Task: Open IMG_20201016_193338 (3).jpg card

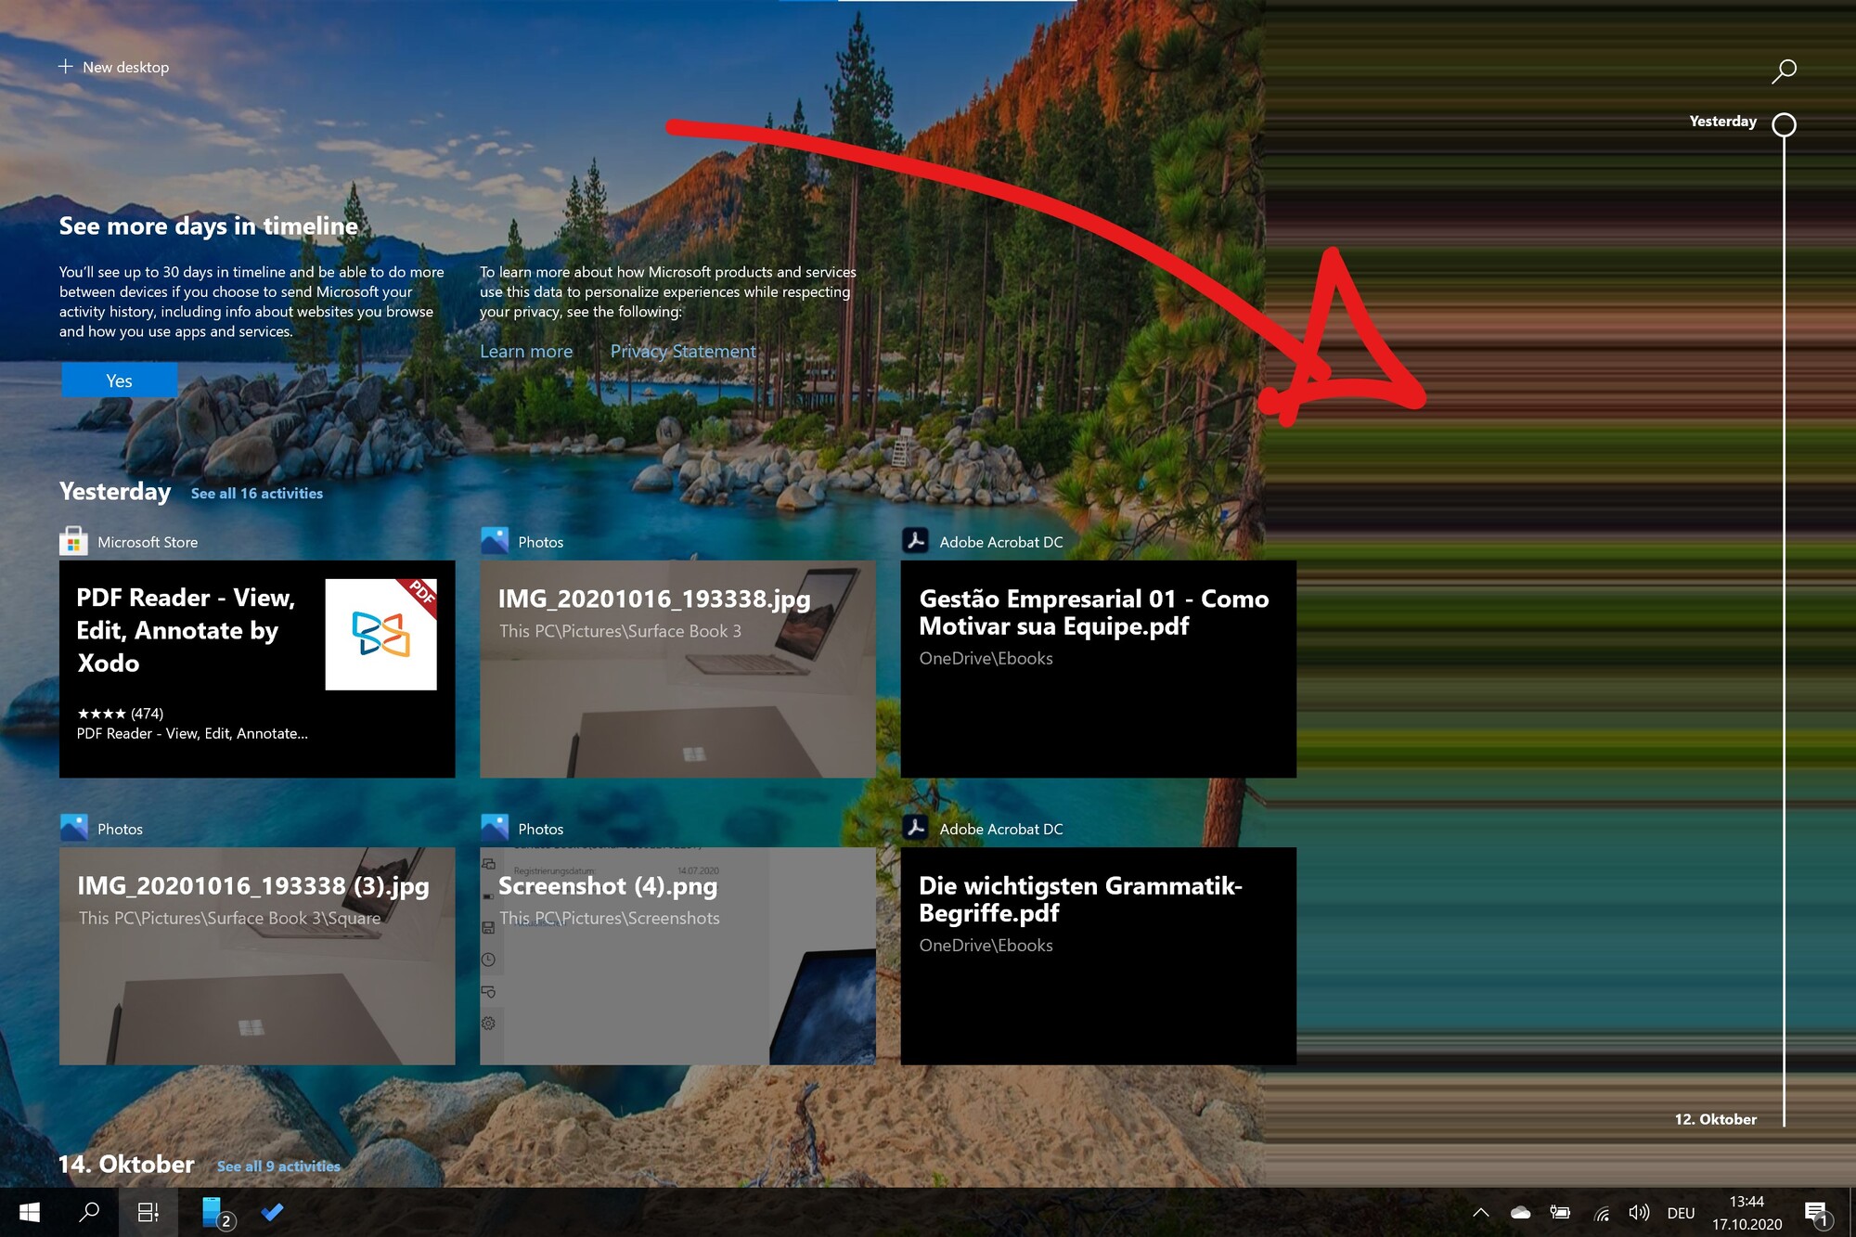Action: click(257, 956)
